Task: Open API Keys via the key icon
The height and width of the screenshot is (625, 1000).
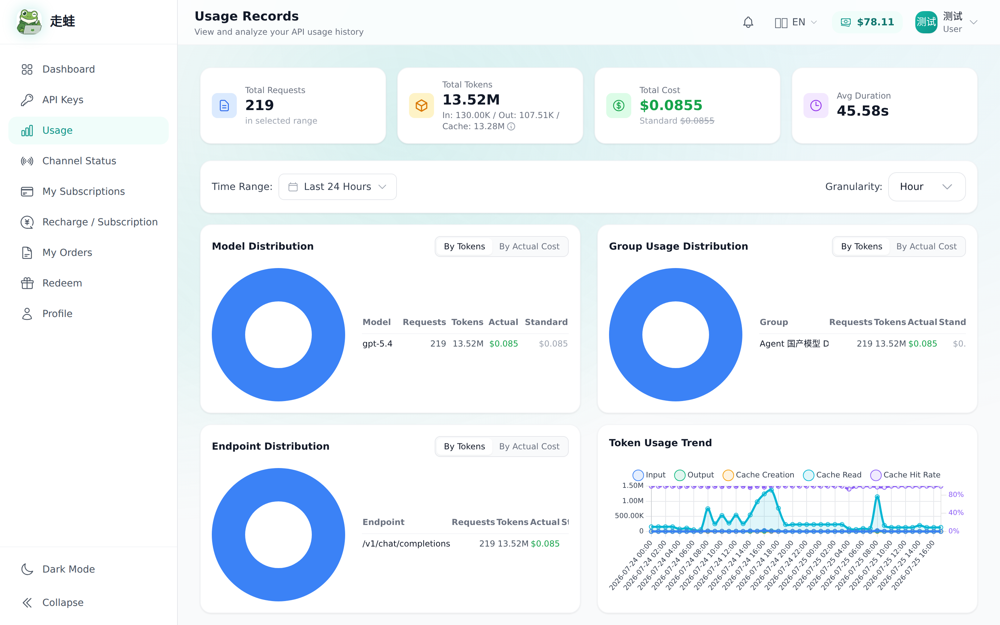Action: [27, 100]
